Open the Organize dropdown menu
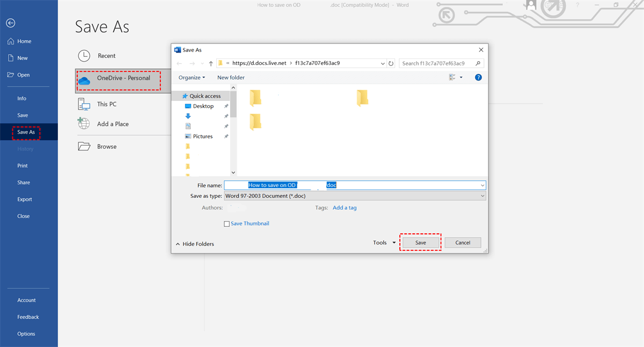This screenshot has height=347, width=644. click(x=192, y=78)
